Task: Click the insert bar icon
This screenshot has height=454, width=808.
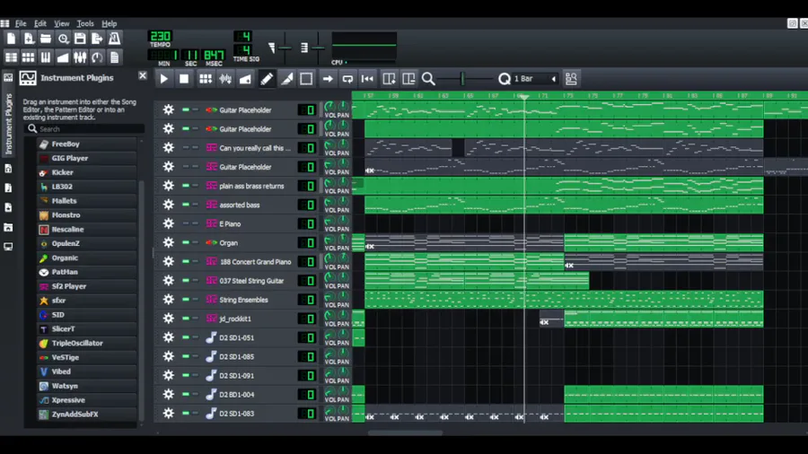Action: click(x=389, y=79)
